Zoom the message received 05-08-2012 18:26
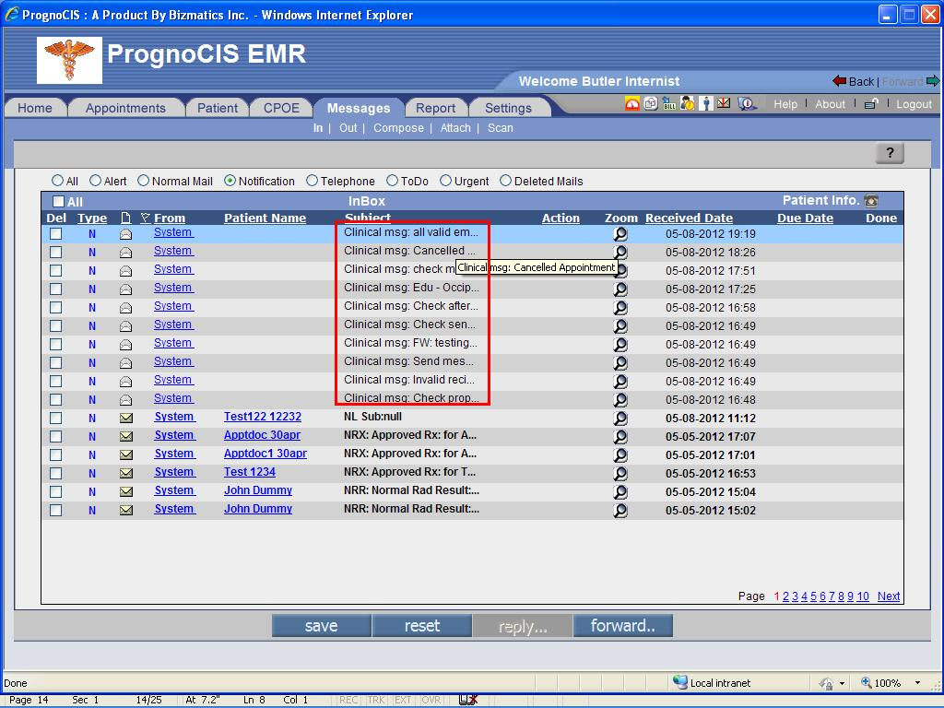 620,253
